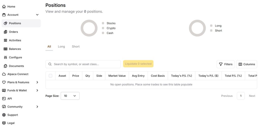Click the Account wallet icon

4,15
